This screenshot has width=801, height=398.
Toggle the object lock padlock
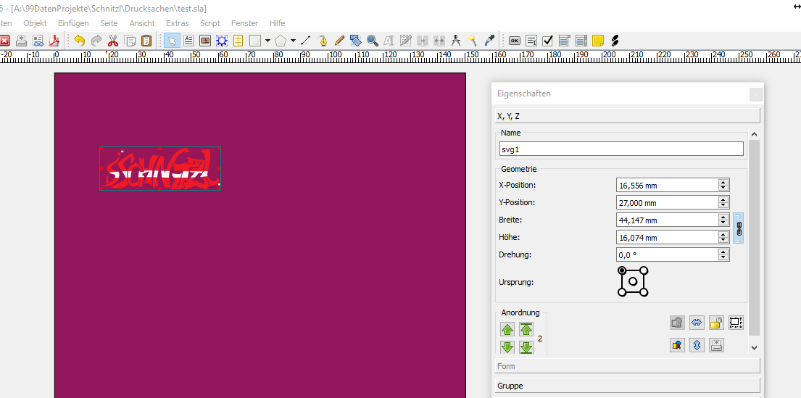716,323
